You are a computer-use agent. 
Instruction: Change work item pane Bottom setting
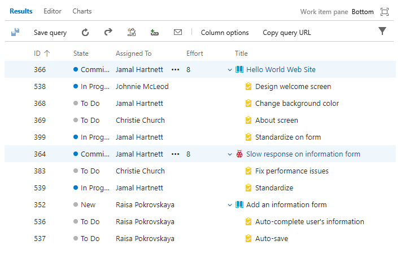click(x=363, y=11)
